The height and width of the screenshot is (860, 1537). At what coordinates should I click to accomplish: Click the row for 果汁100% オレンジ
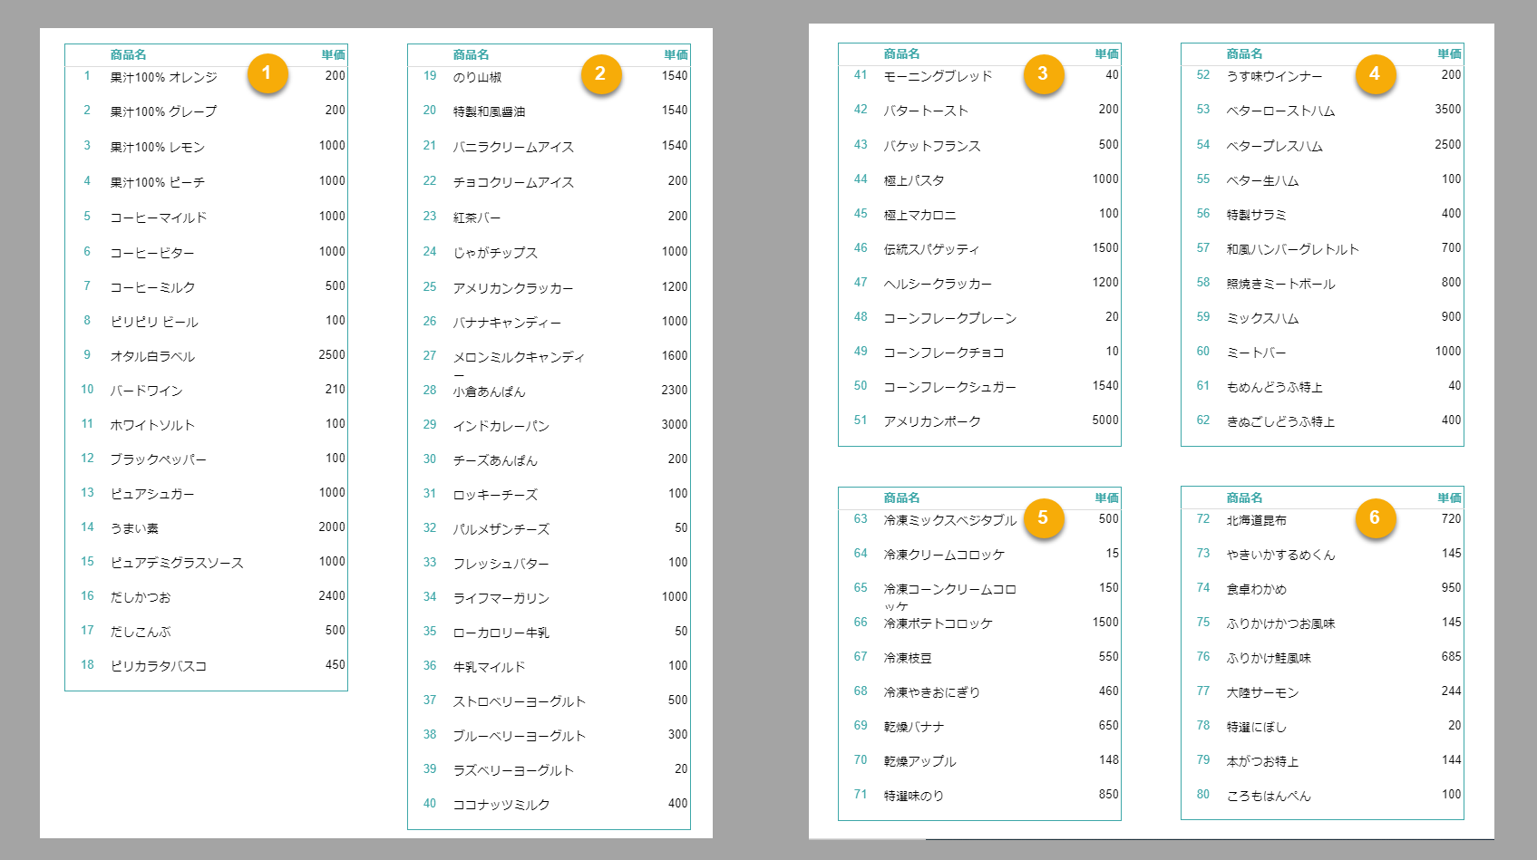[162, 77]
